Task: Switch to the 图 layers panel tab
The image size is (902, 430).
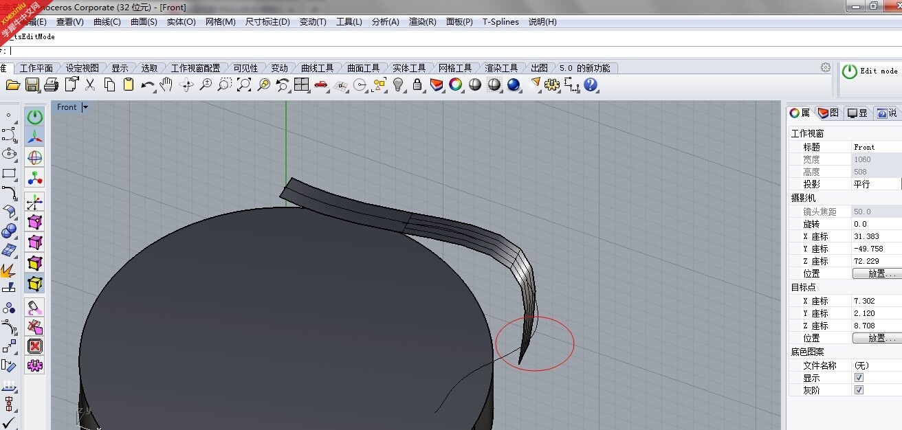Action: pyautogui.click(x=829, y=113)
